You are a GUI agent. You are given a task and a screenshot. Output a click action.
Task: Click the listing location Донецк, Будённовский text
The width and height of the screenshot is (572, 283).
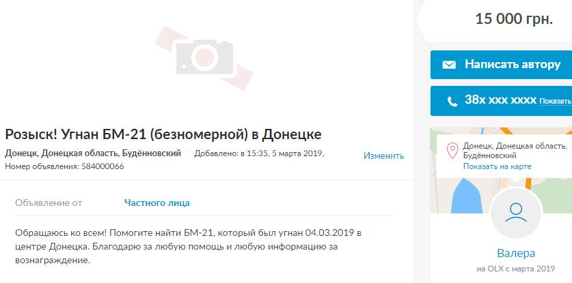93,153
